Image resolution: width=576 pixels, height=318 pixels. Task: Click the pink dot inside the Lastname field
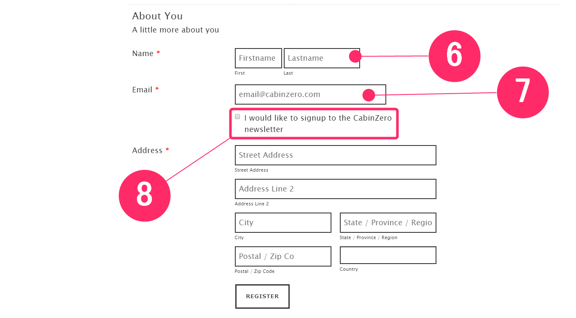click(x=355, y=56)
